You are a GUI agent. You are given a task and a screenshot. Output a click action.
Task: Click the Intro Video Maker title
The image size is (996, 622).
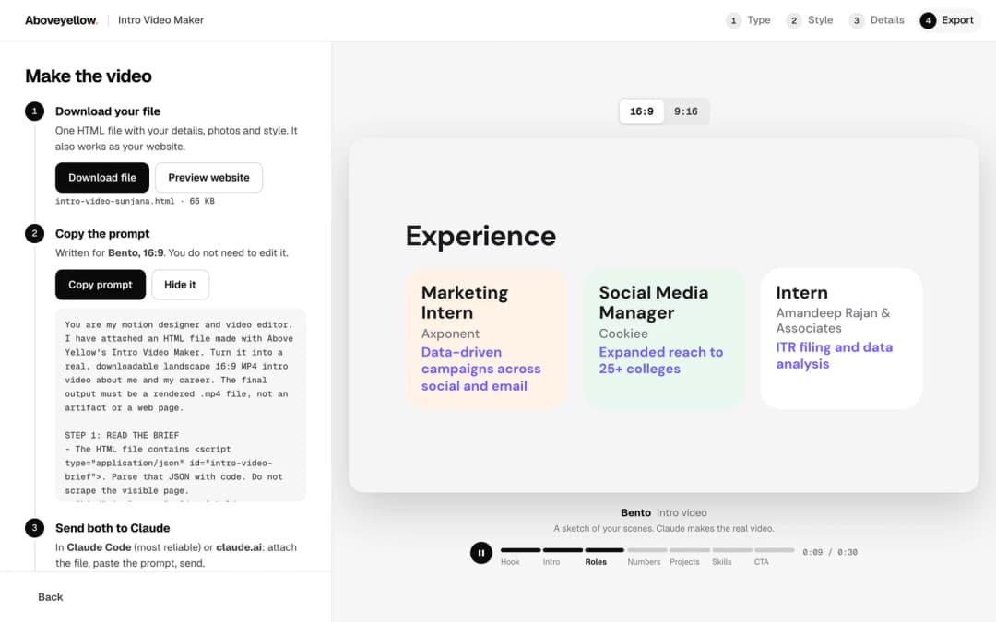[160, 20]
